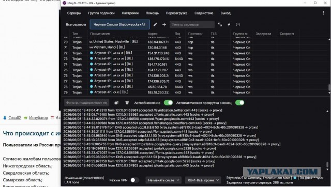Click the lightning bolt test icon

229,24
